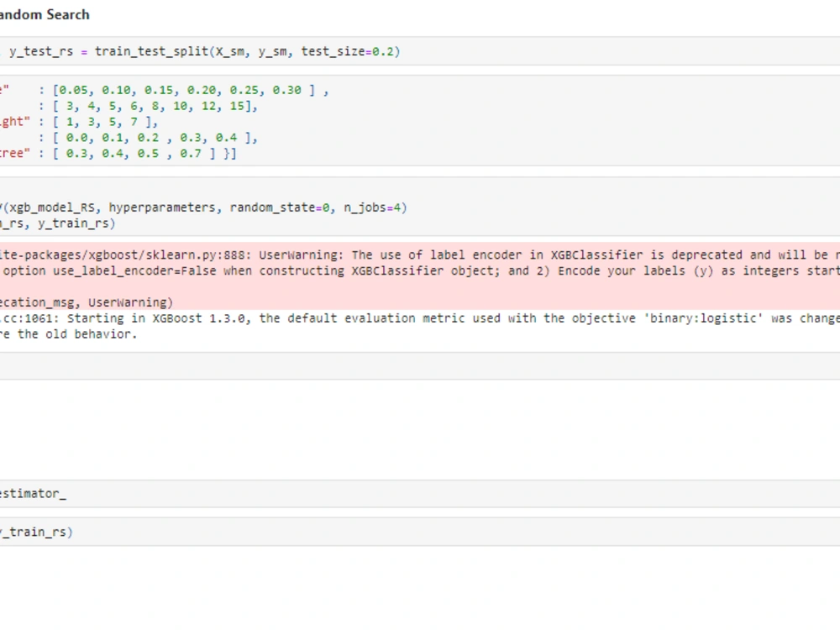840x630 pixels.
Task: Click y_test_rs variable in split cell
Action: click(40, 51)
